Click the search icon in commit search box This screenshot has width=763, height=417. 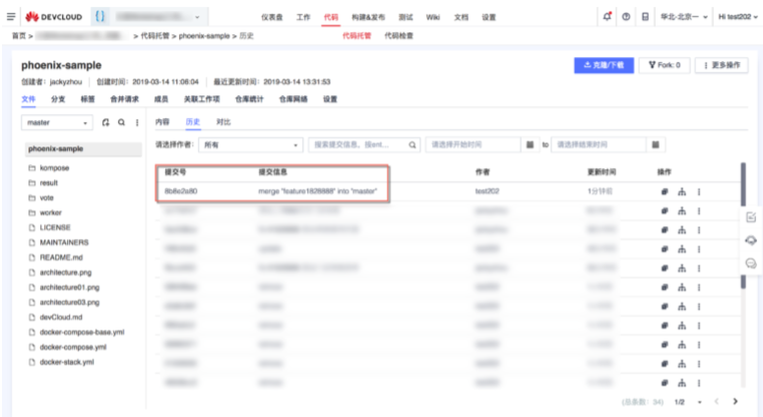click(x=413, y=145)
